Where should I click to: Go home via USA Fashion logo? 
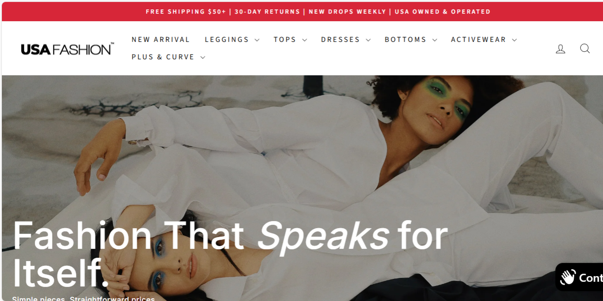[67, 48]
